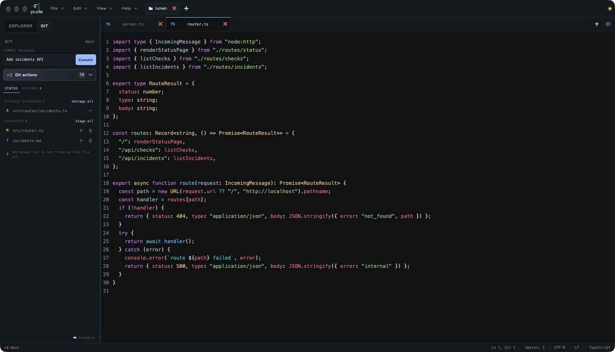Stage src/router.ts with the plus icon
Viewport: 615px width, 352px height.
(81, 131)
